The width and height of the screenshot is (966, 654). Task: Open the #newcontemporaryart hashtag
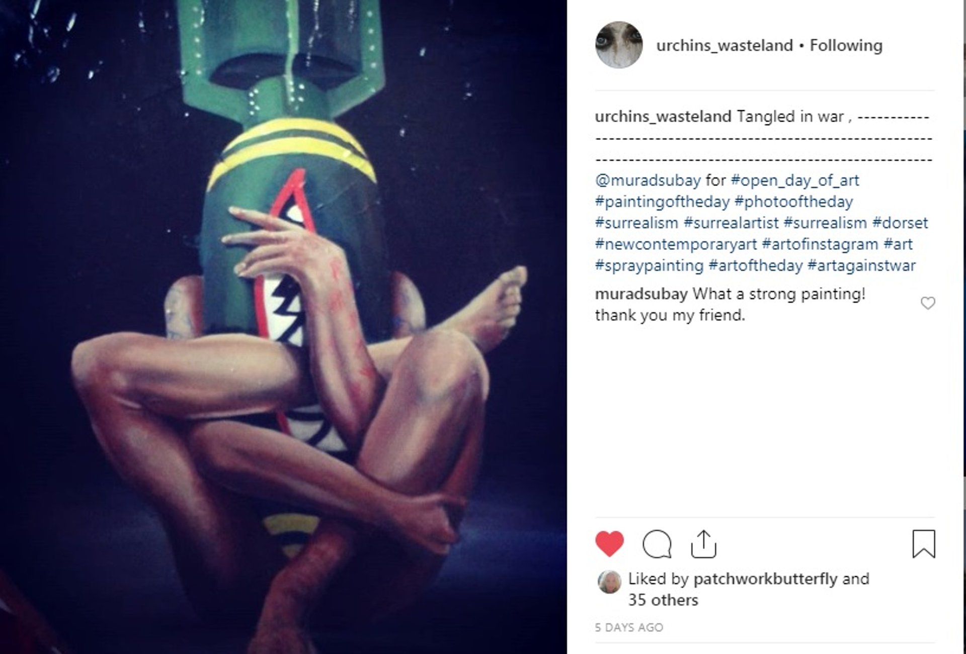pyautogui.click(x=676, y=244)
